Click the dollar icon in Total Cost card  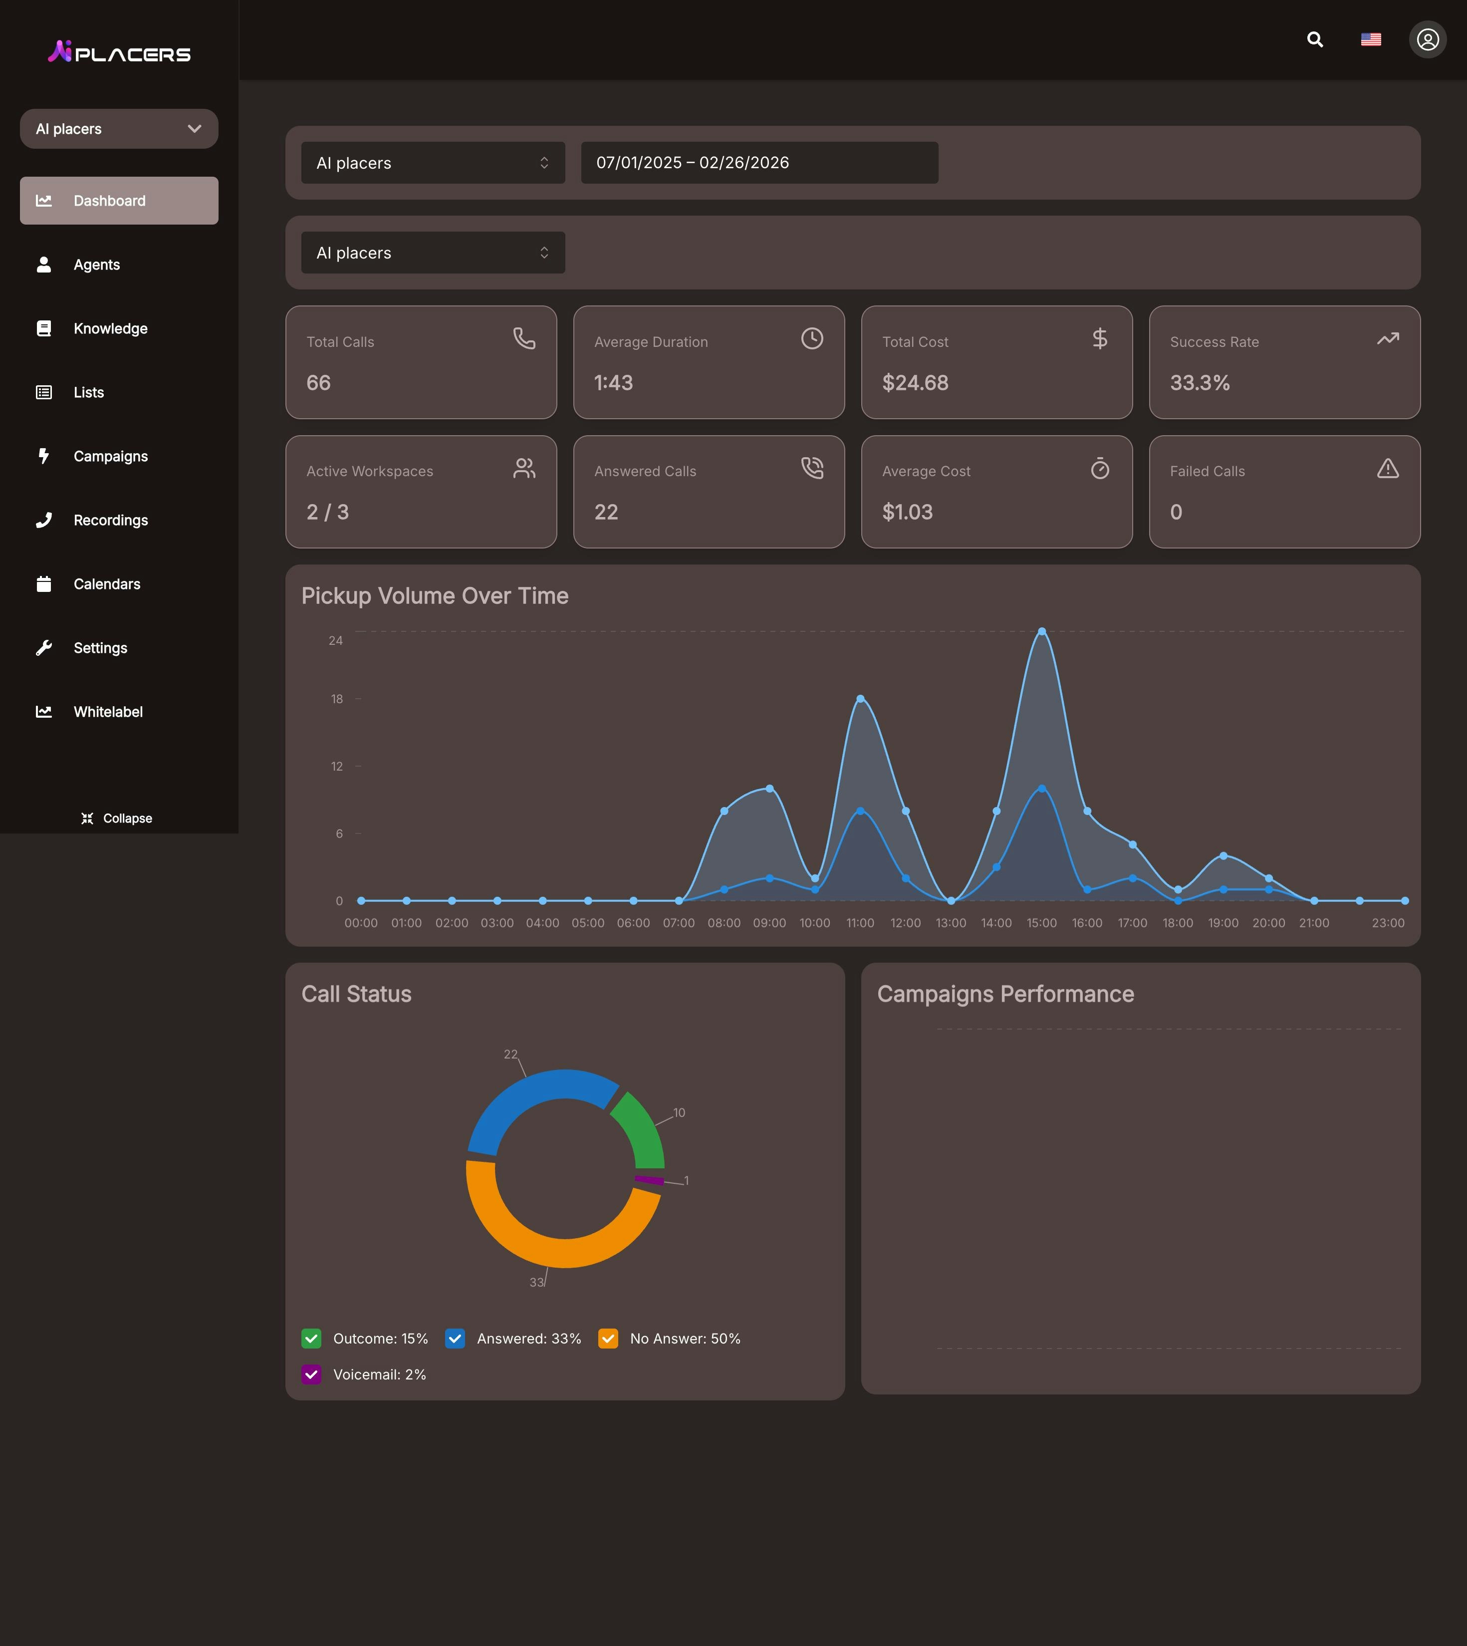1099,338
